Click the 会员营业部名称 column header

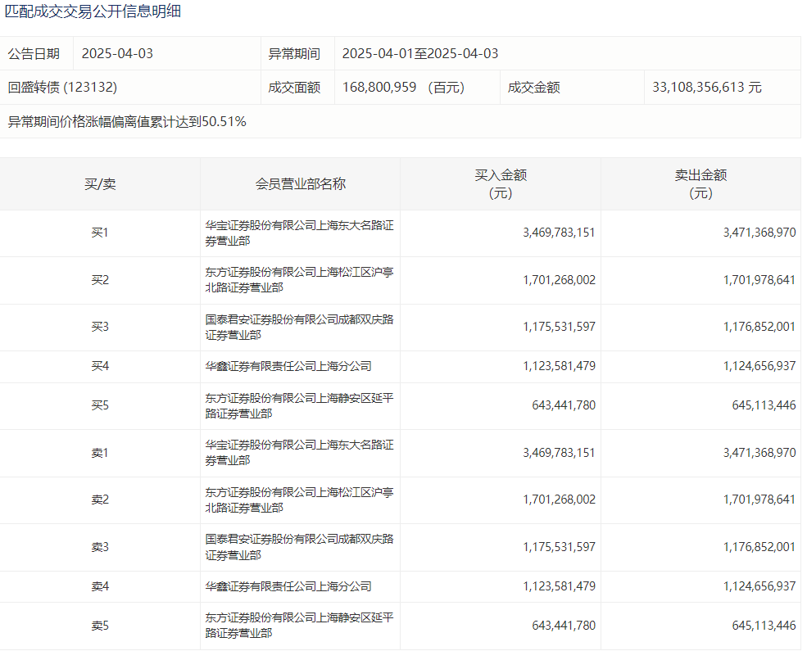click(x=300, y=184)
